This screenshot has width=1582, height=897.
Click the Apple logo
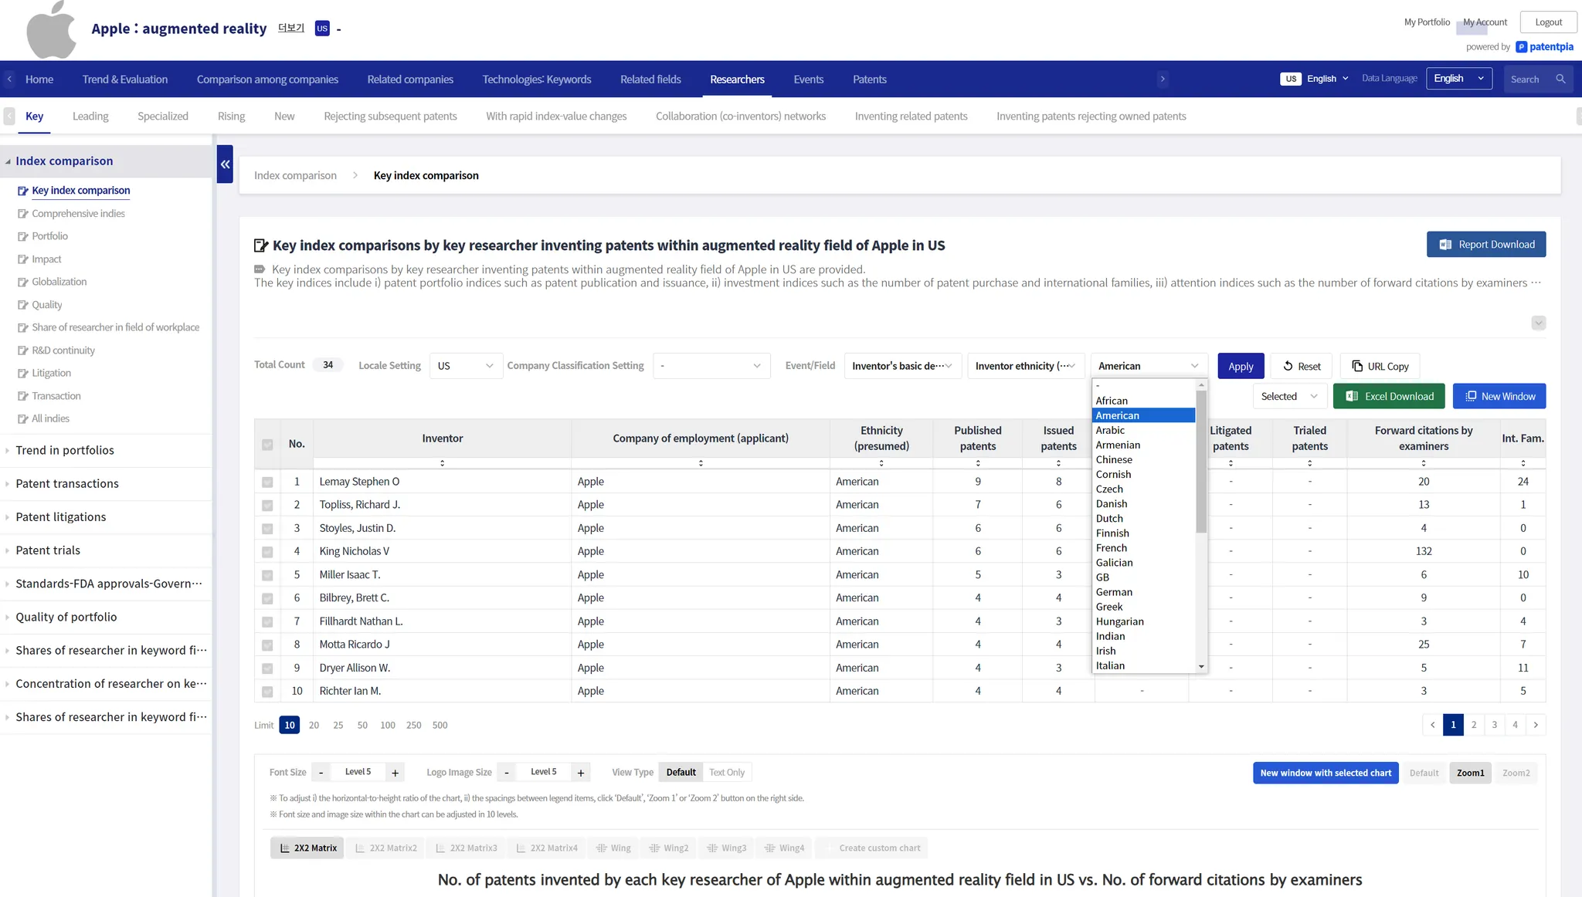pyautogui.click(x=51, y=31)
